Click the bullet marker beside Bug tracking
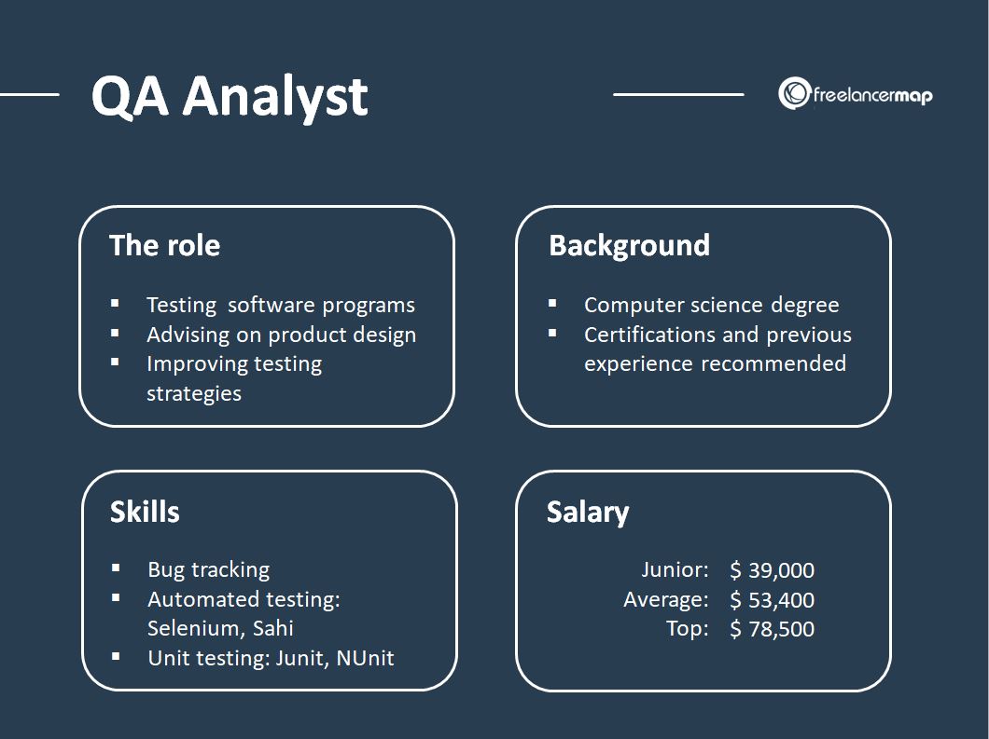The height and width of the screenshot is (739, 989). [x=116, y=568]
